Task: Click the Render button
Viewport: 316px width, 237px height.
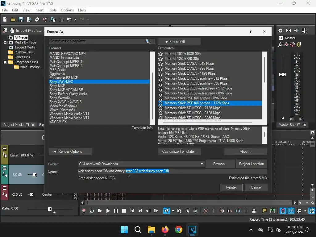Action: point(231,187)
